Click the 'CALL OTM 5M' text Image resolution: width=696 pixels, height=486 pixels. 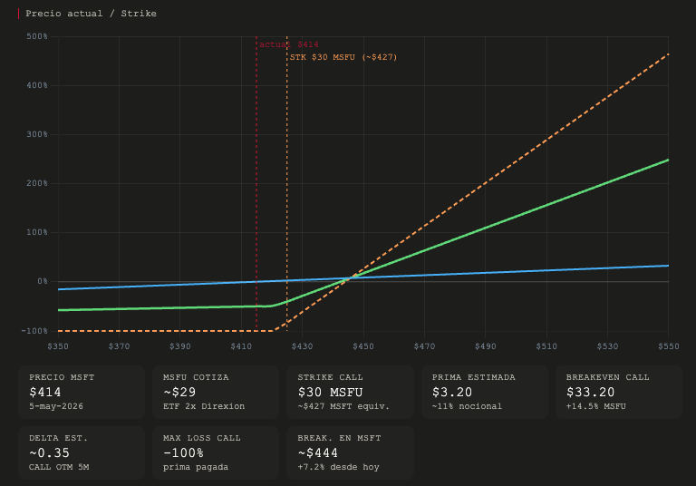click(59, 467)
